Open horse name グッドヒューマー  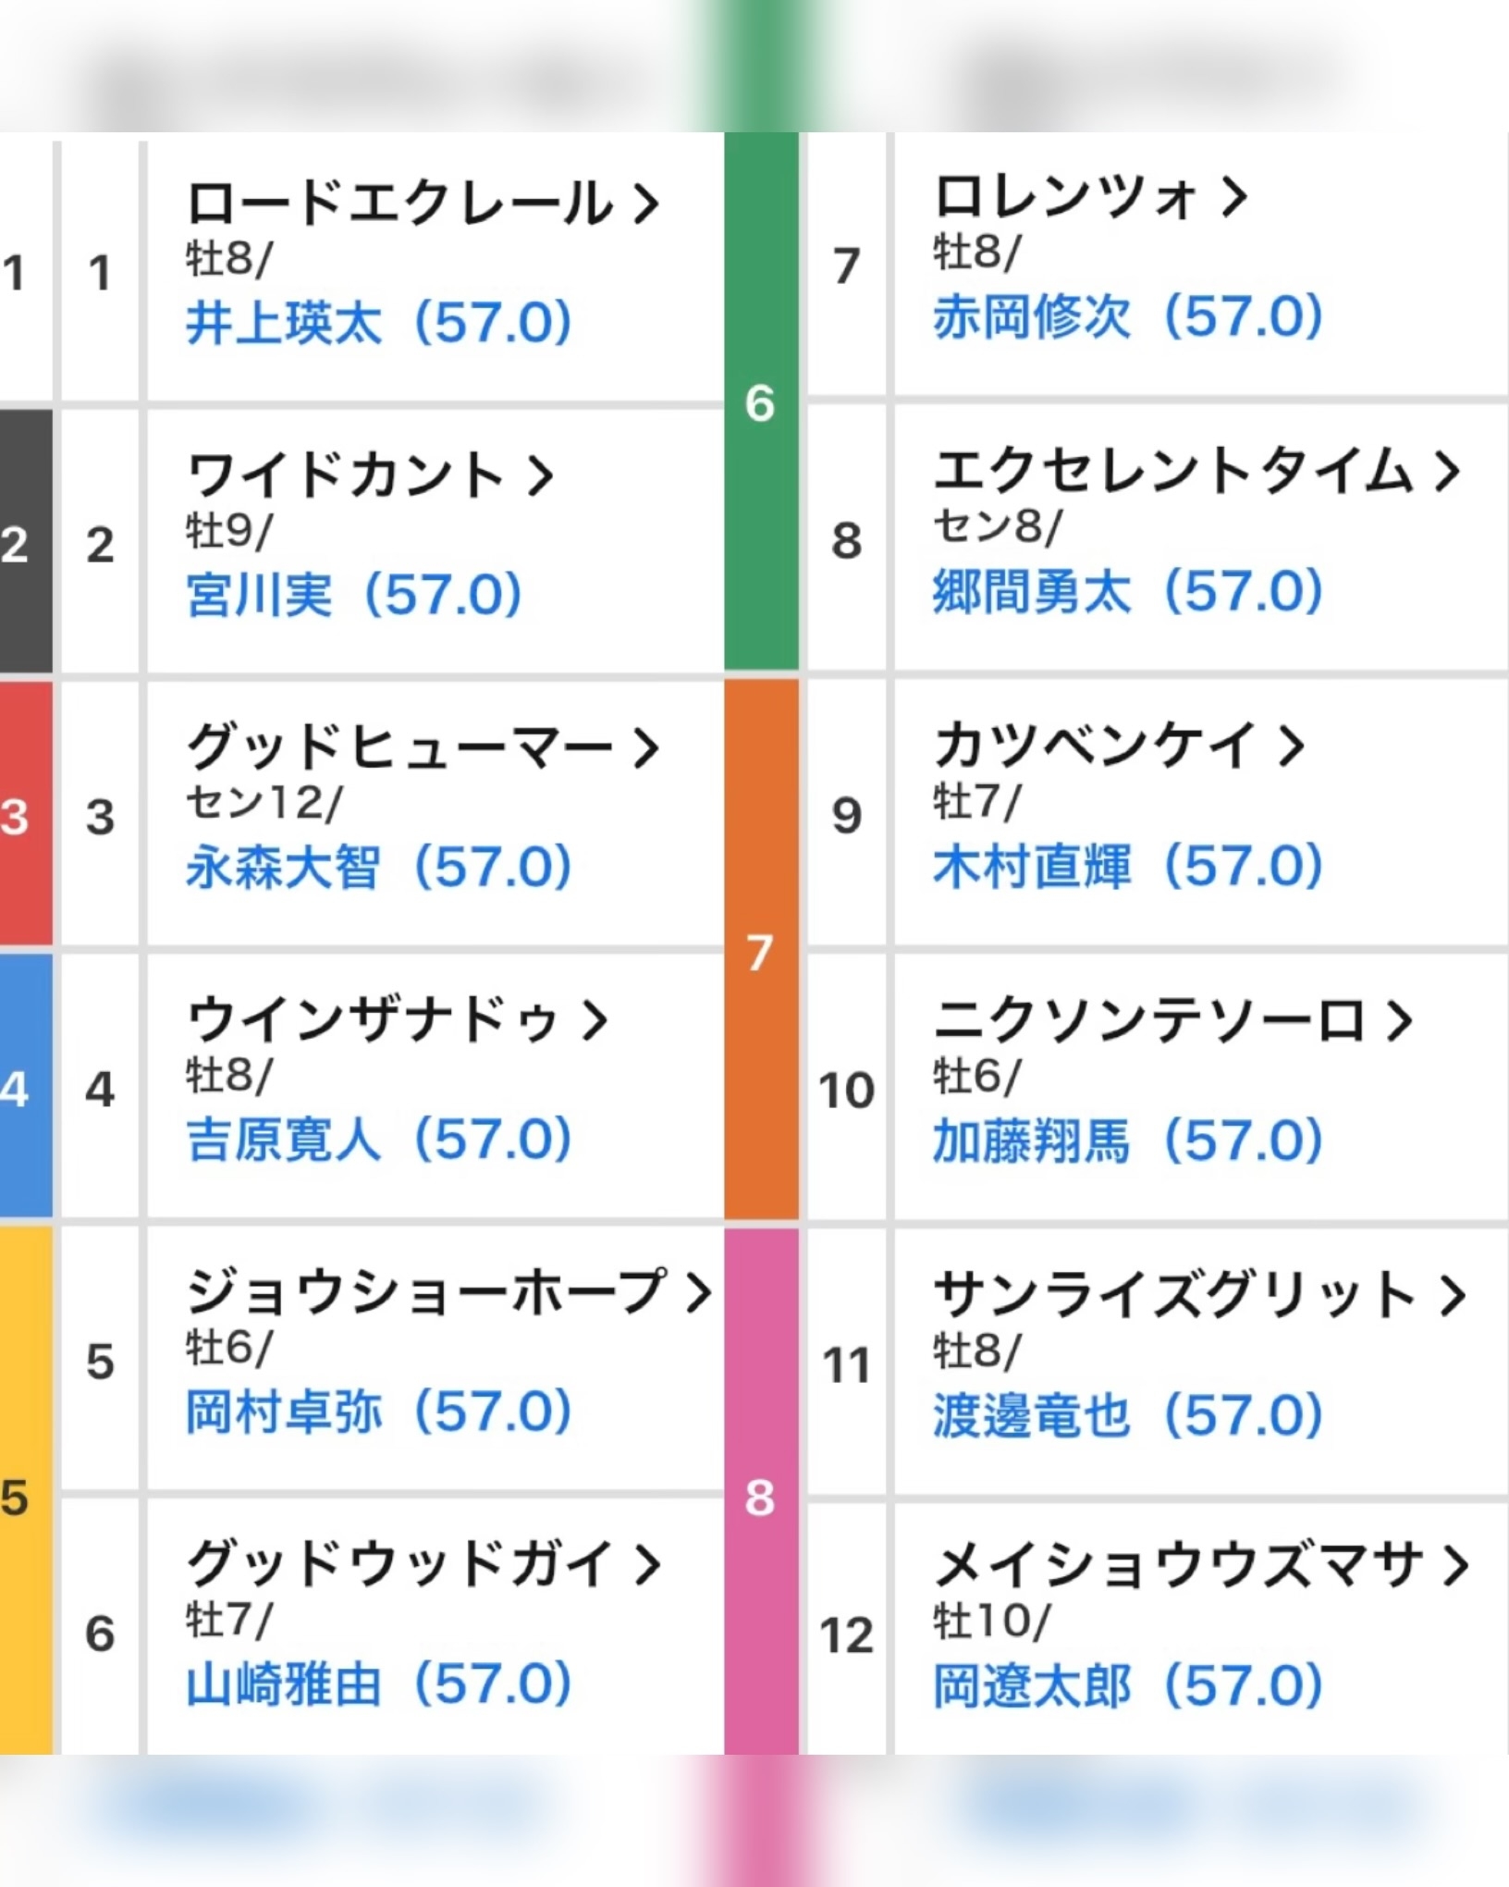click(399, 747)
